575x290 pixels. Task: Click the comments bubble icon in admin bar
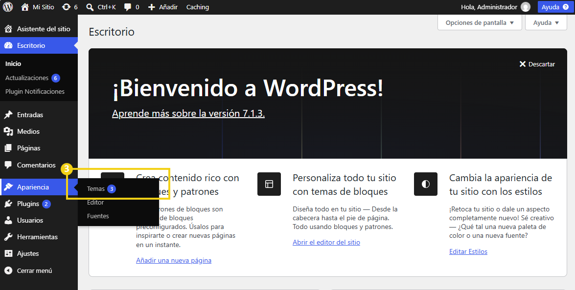128,7
